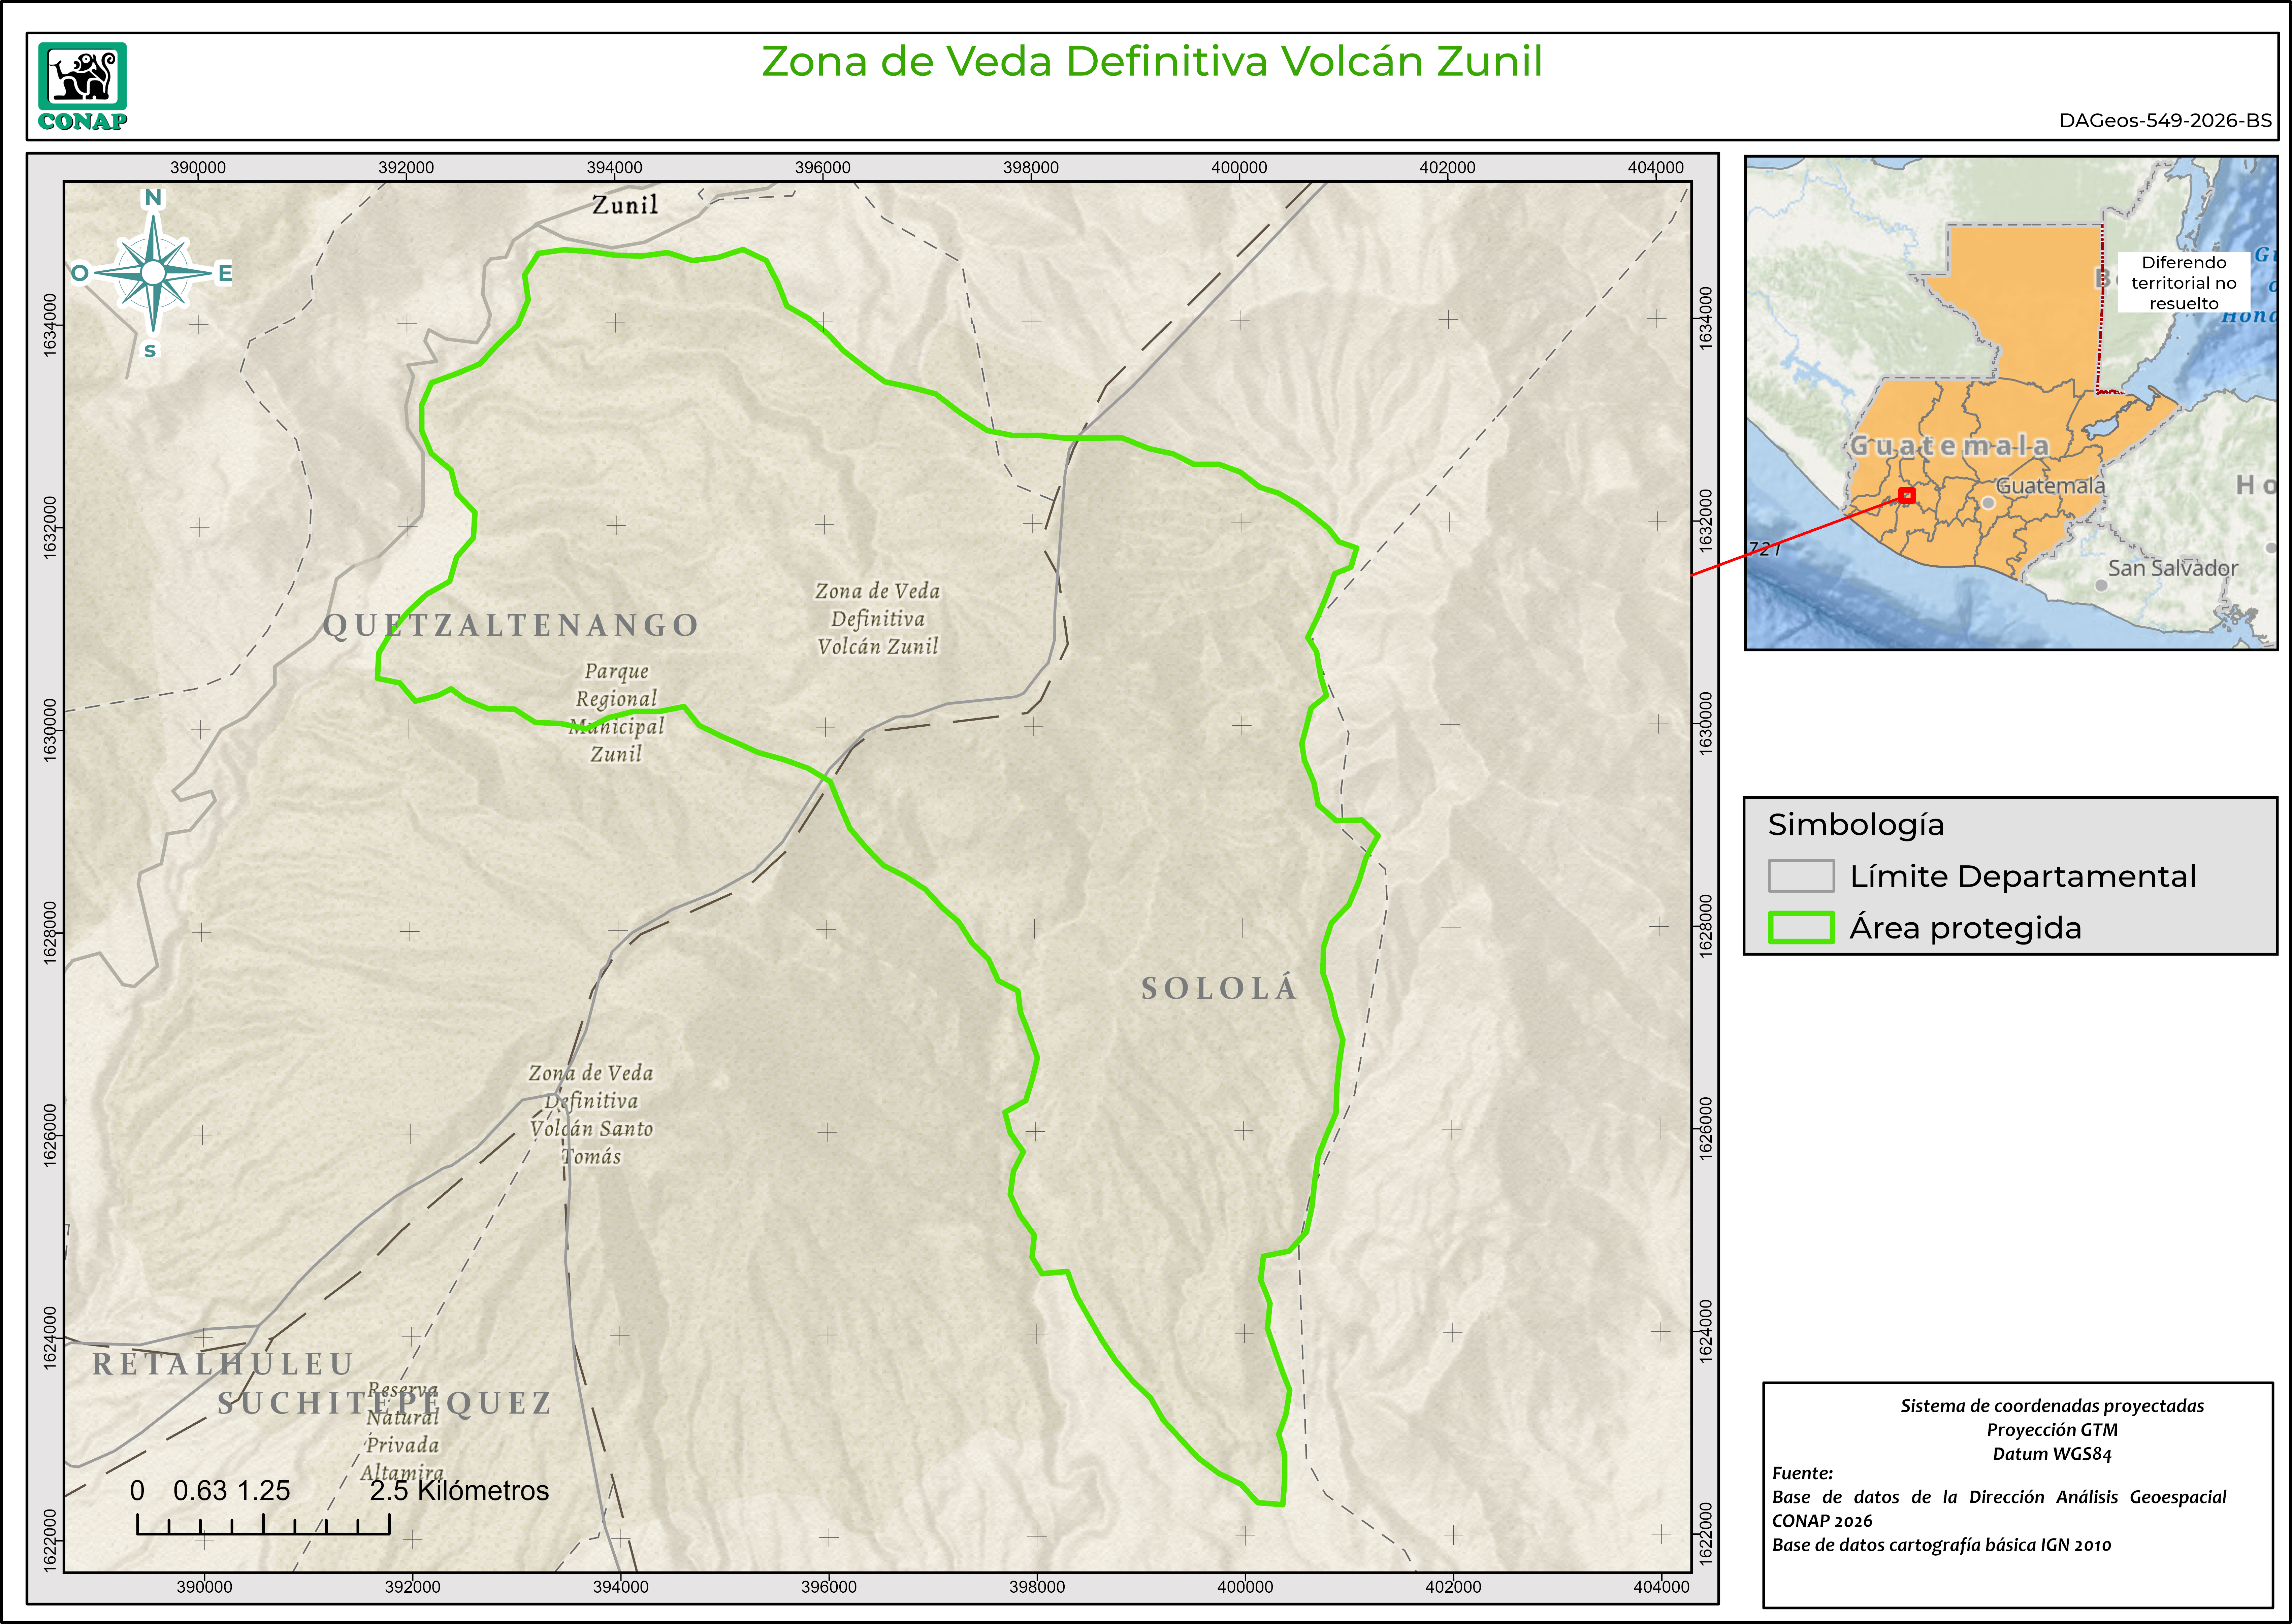This screenshot has height=1624, width=2292.
Task: Click the RETALHULEU department label
Action: click(223, 1364)
